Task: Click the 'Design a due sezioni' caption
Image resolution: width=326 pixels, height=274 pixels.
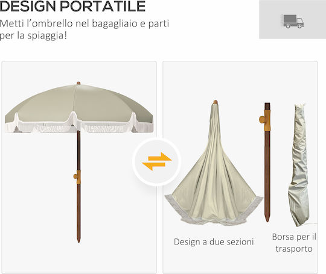Action: pyautogui.click(x=214, y=241)
